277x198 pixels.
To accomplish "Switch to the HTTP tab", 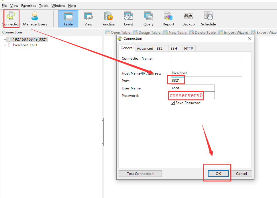I will pyautogui.click(x=188, y=49).
